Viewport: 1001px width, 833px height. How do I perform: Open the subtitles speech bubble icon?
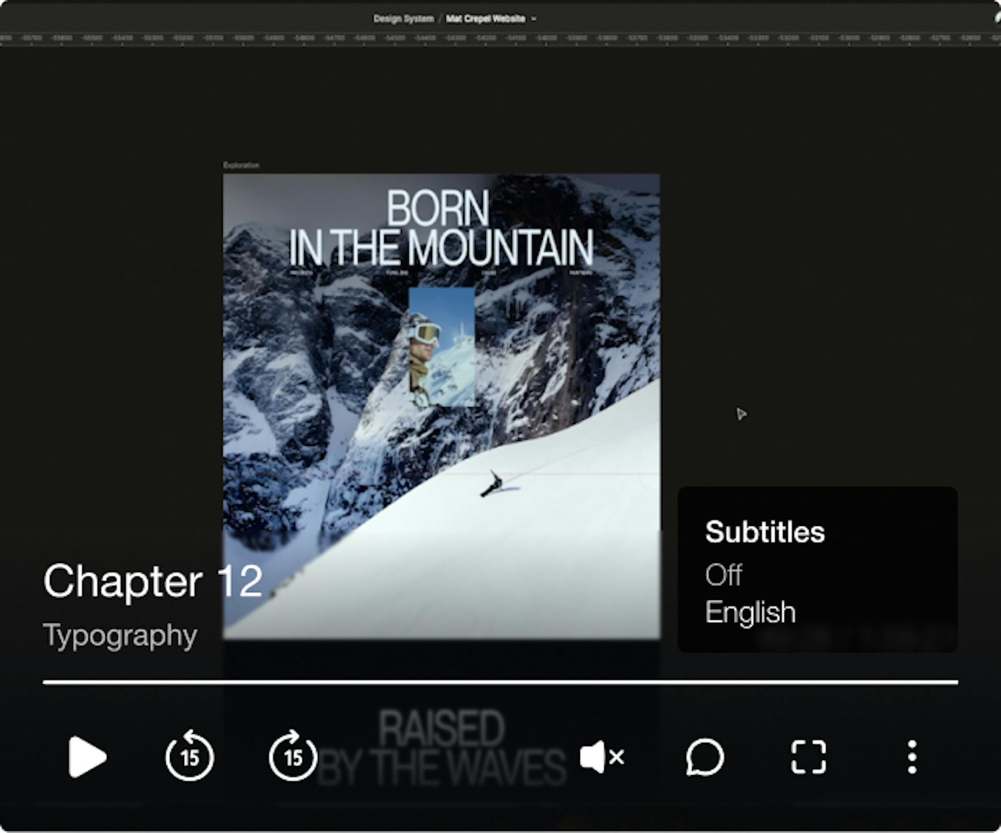click(x=705, y=757)
